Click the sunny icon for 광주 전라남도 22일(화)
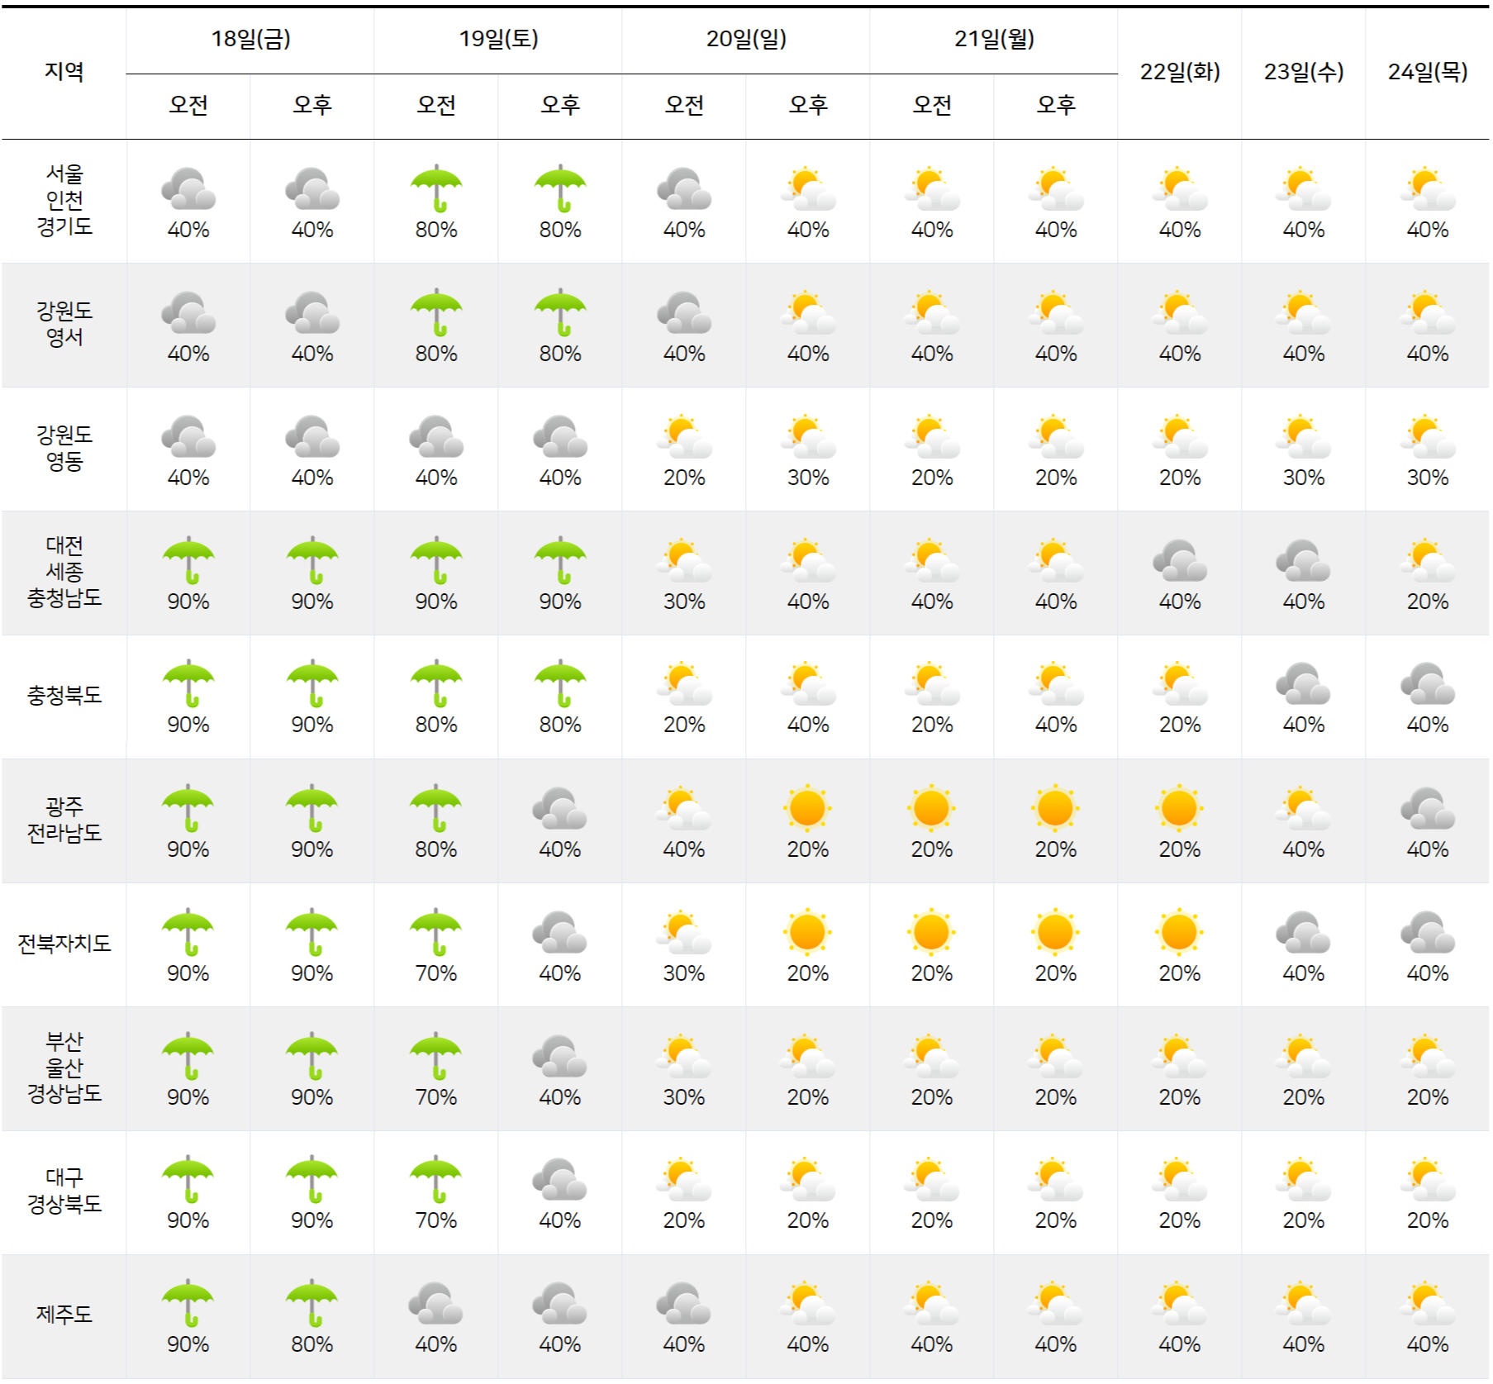 coord(1180,808)
